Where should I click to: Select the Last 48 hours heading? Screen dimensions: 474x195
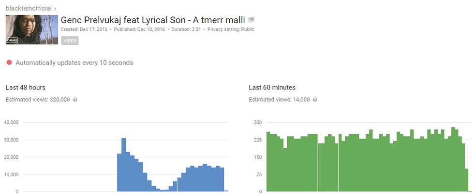26,88
